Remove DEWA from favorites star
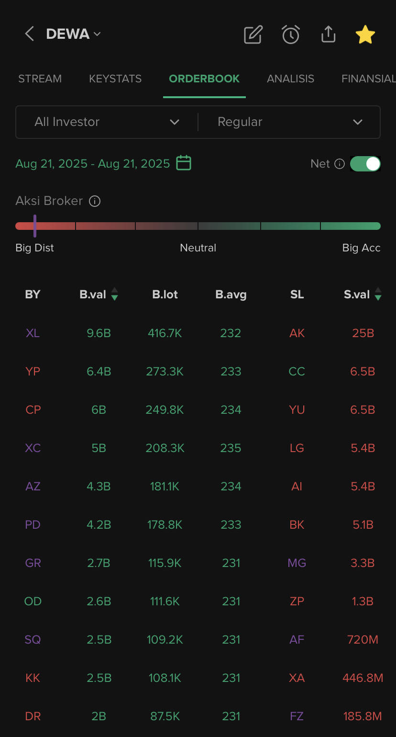Screen dimensions: 396x737 tap(365, 34)
